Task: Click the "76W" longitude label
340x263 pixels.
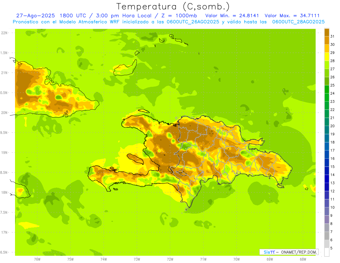Action: 37,259
